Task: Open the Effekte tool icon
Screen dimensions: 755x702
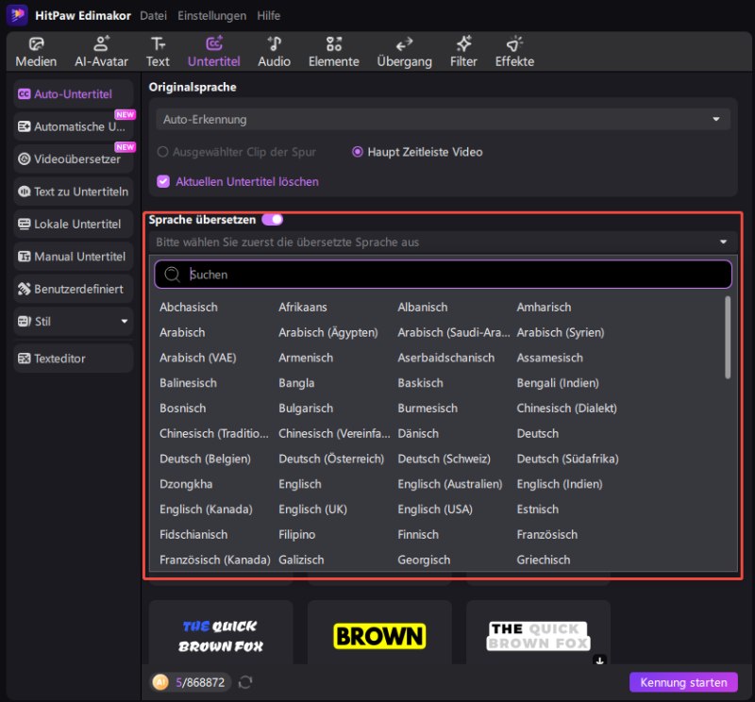Action: [x=514, y=44]
